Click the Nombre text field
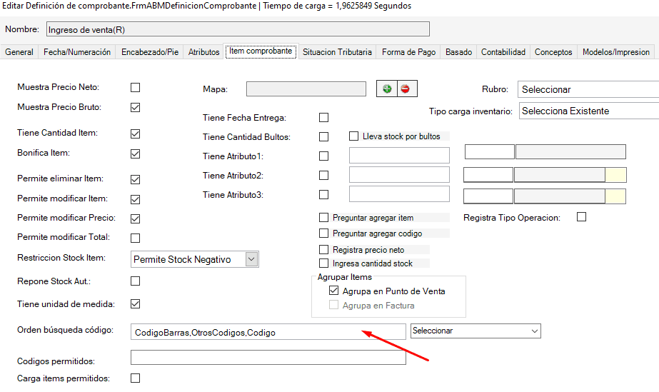 (237, 29)
